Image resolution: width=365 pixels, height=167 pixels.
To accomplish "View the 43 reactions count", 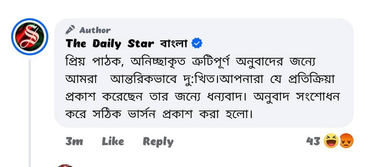I will [313, 141].
